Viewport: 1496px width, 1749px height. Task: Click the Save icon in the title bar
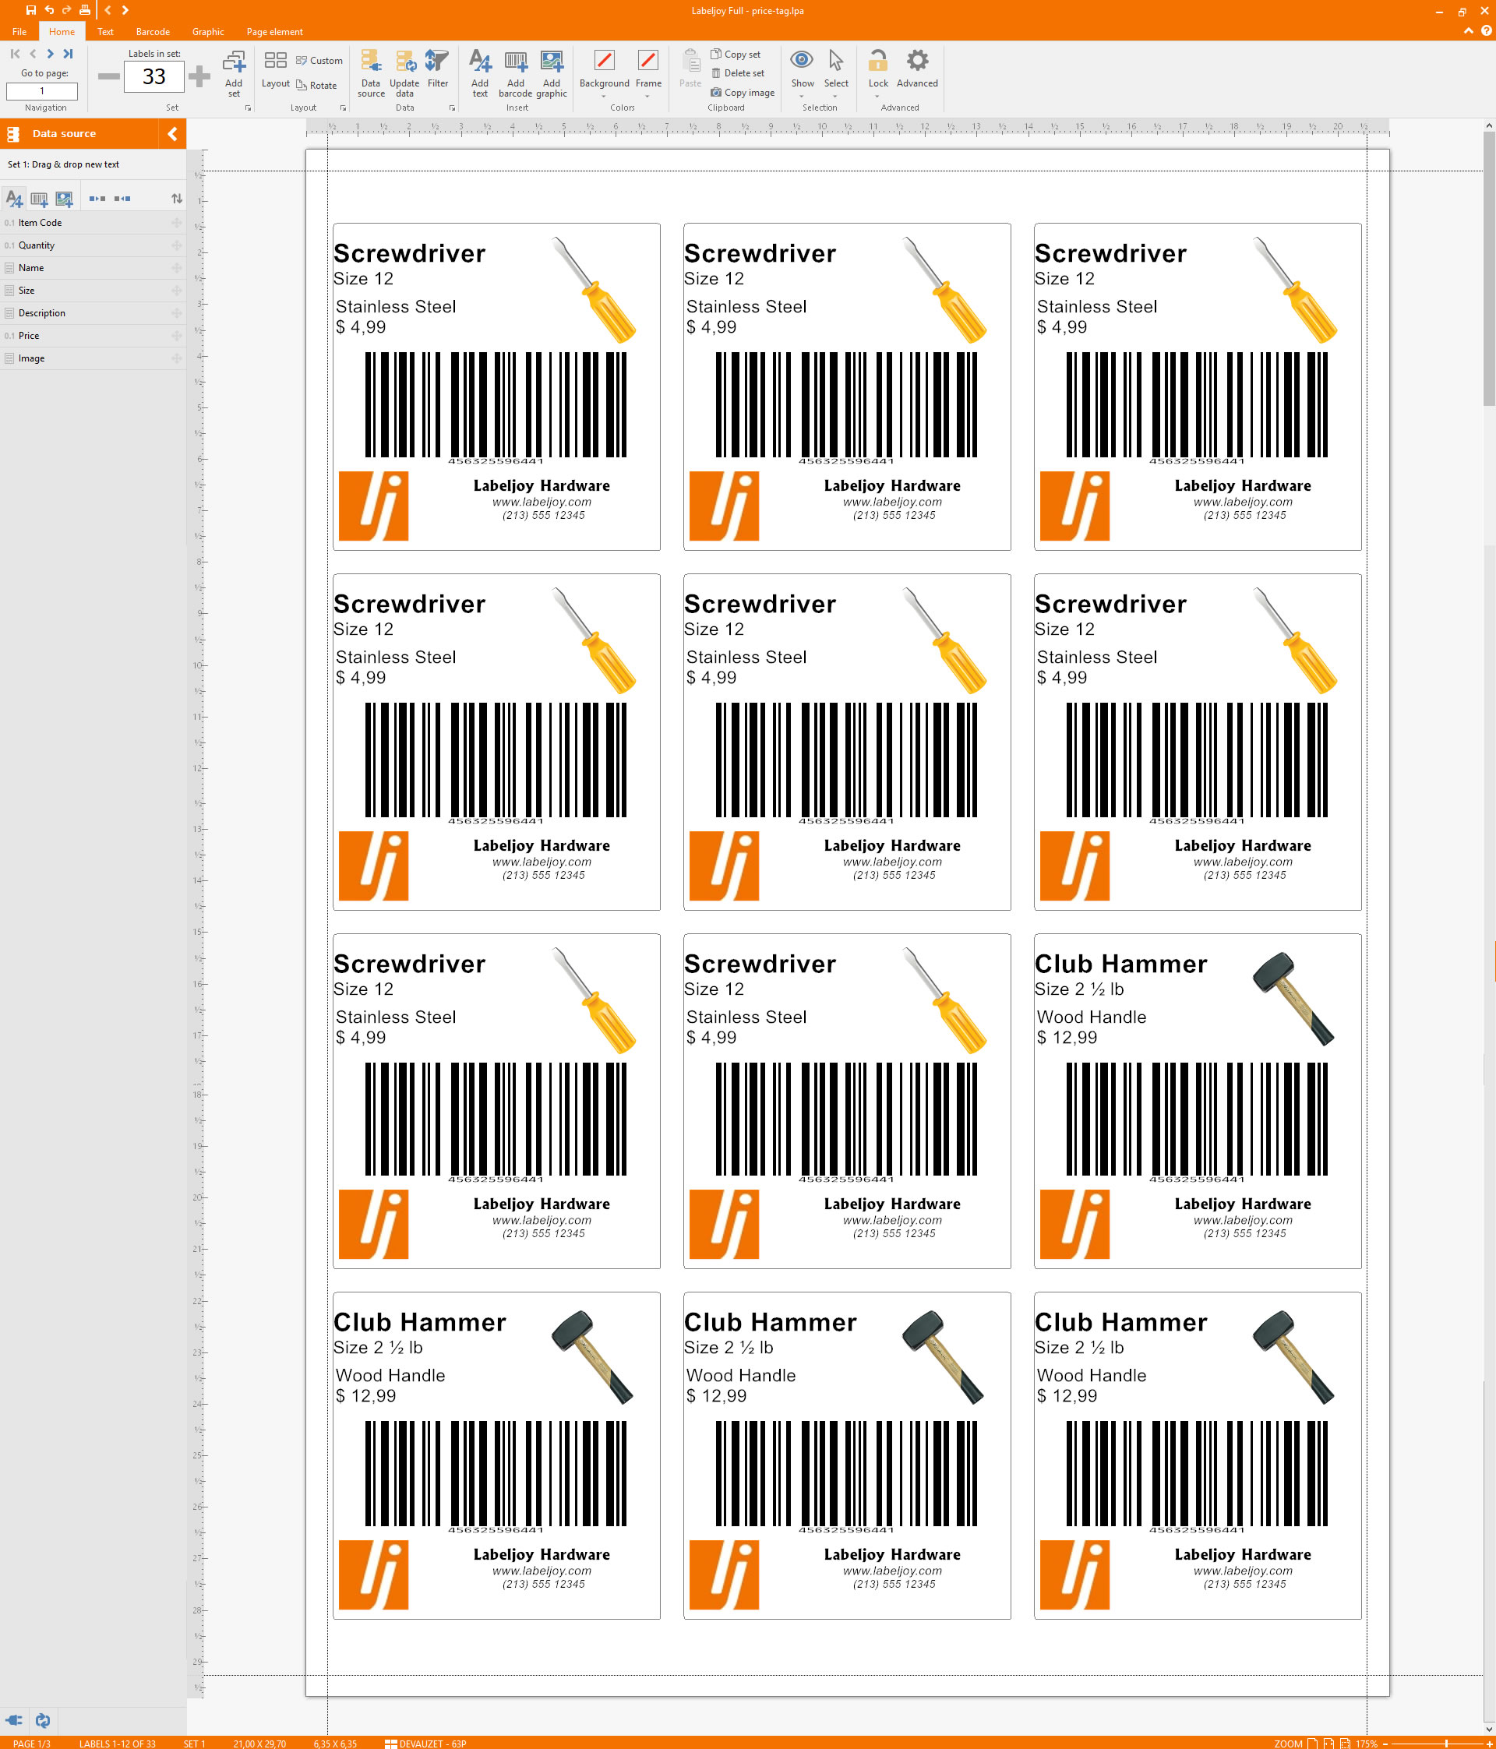pyautogui.click(x=31, y=10)
